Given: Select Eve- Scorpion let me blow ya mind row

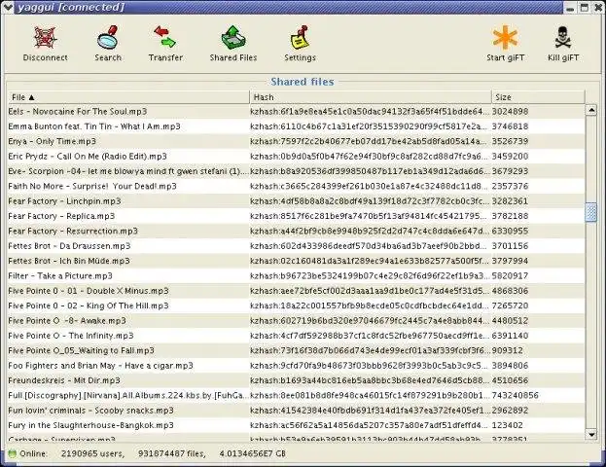Looking at the screenshot, I should [296, 171].
